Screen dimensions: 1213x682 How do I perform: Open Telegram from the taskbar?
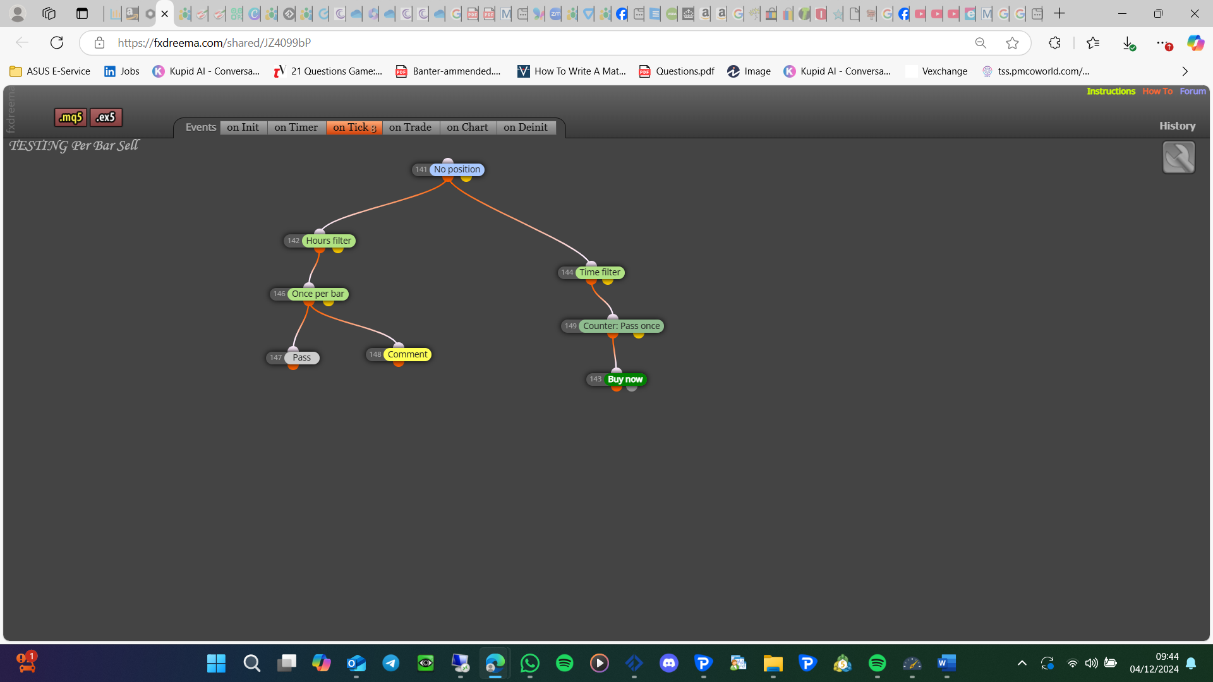click(391, 663)
